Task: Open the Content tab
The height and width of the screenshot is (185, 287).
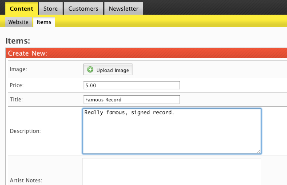Action: (21, 8)
